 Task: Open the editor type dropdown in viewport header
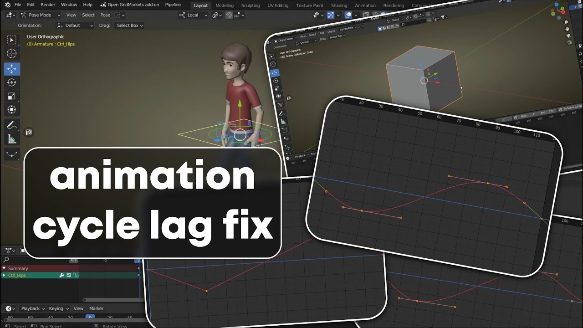click(x=10, y=15)
